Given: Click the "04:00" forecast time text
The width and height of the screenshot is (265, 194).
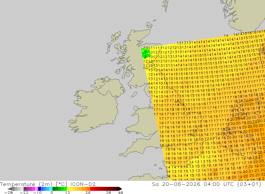Looking at the screenshot, I should [x=212, y=184].
